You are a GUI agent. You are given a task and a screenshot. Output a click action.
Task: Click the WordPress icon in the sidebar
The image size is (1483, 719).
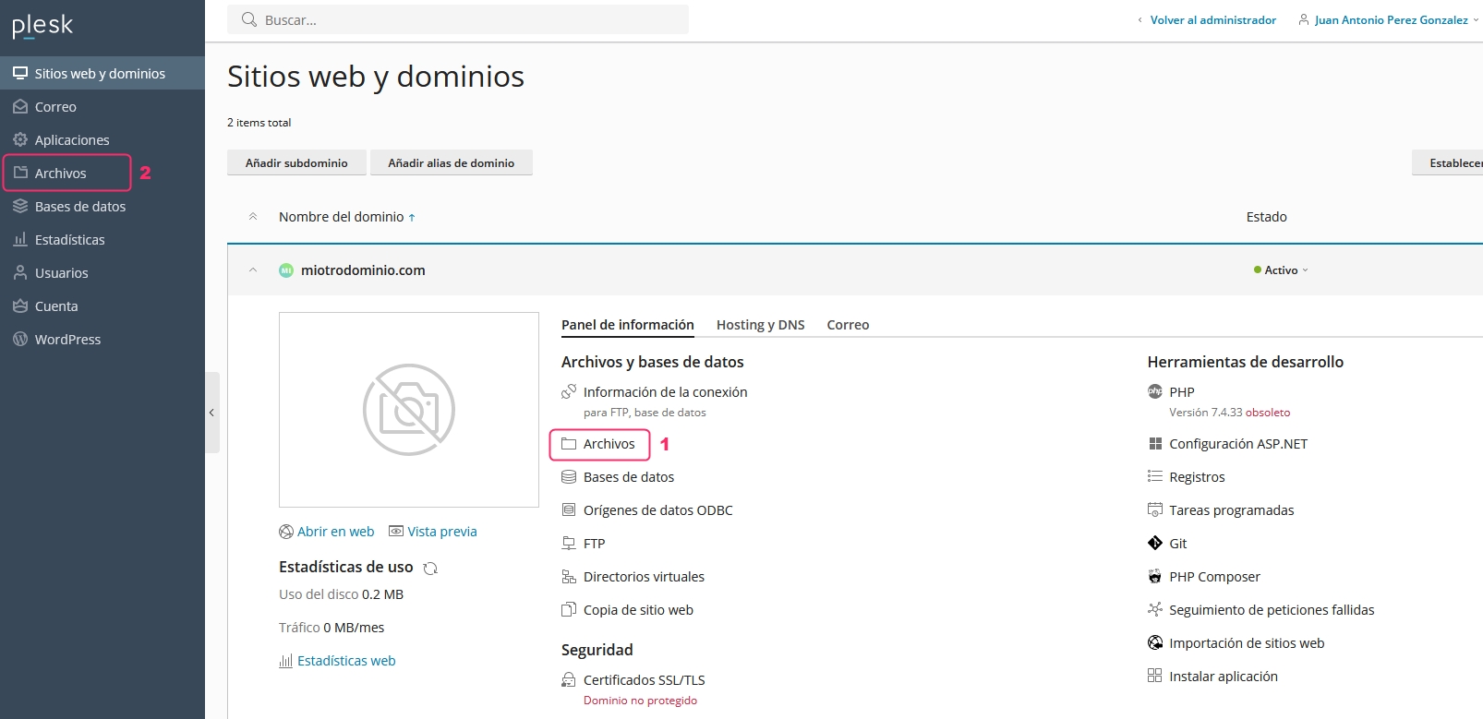20,339
